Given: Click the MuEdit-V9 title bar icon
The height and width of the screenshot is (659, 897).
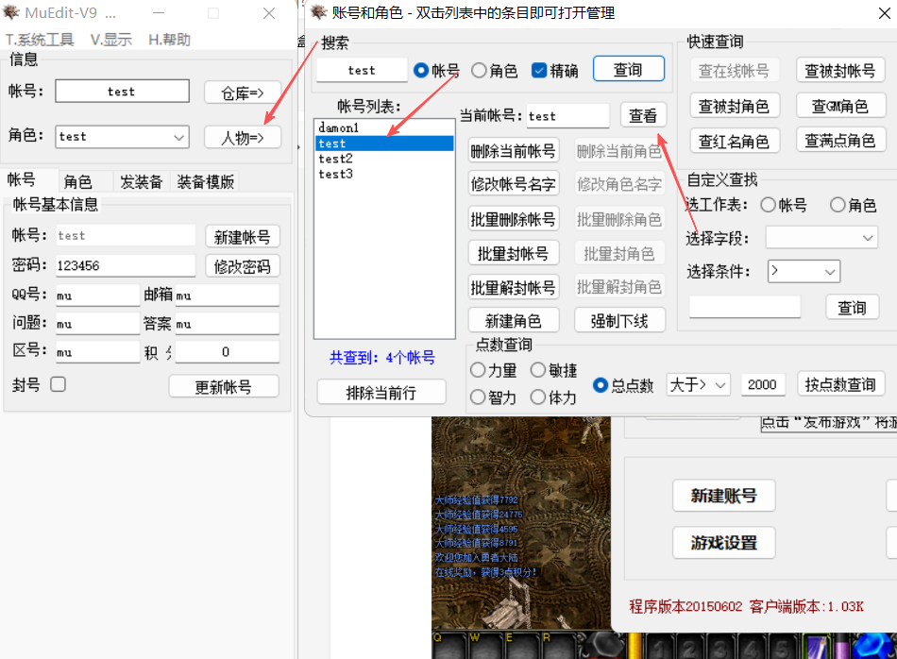Looking at the screenshot, I should point(13,13).
